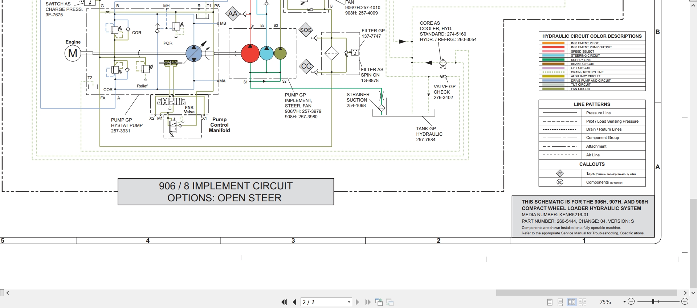The height and width of the screenshot is (308, 697).
Task: Click the LINE PATTERNS heading
Action: click(x=592, y=104)
